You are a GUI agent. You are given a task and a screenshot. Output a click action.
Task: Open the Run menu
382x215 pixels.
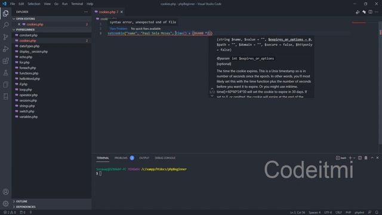point(65,4)
